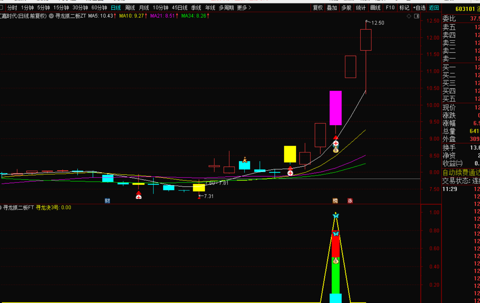Click the 财 finance event marker
The height and width of the screenshot is (303, 480).
107,201
